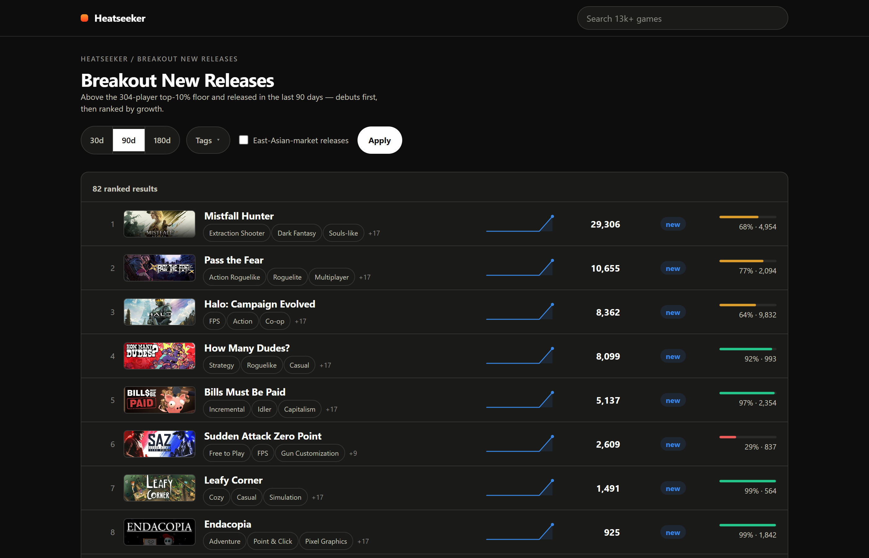
Task: Open the Sudden Attack Zero Point title
Action: (x=263, y=436)
